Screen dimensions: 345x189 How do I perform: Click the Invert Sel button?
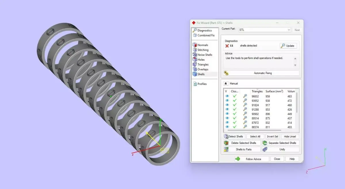(x=272, y=136)
